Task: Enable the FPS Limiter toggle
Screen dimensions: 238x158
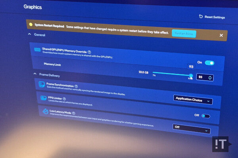Action: pos(205,116)
